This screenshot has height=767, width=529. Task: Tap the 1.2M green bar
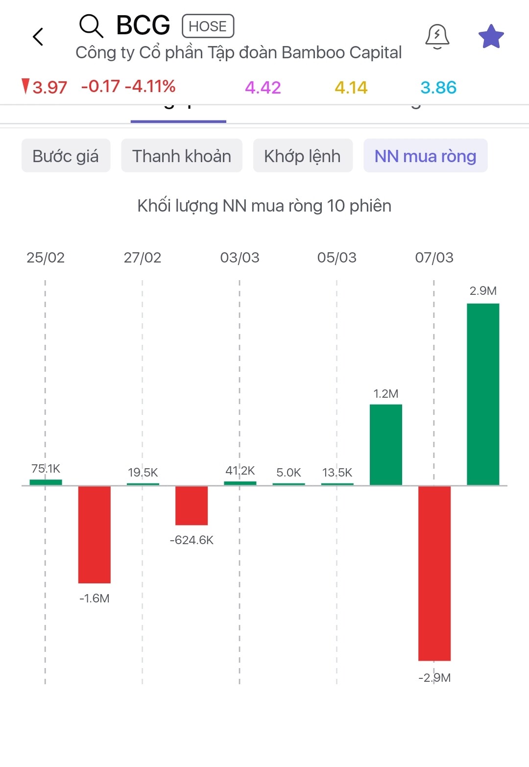coord(386,444)
